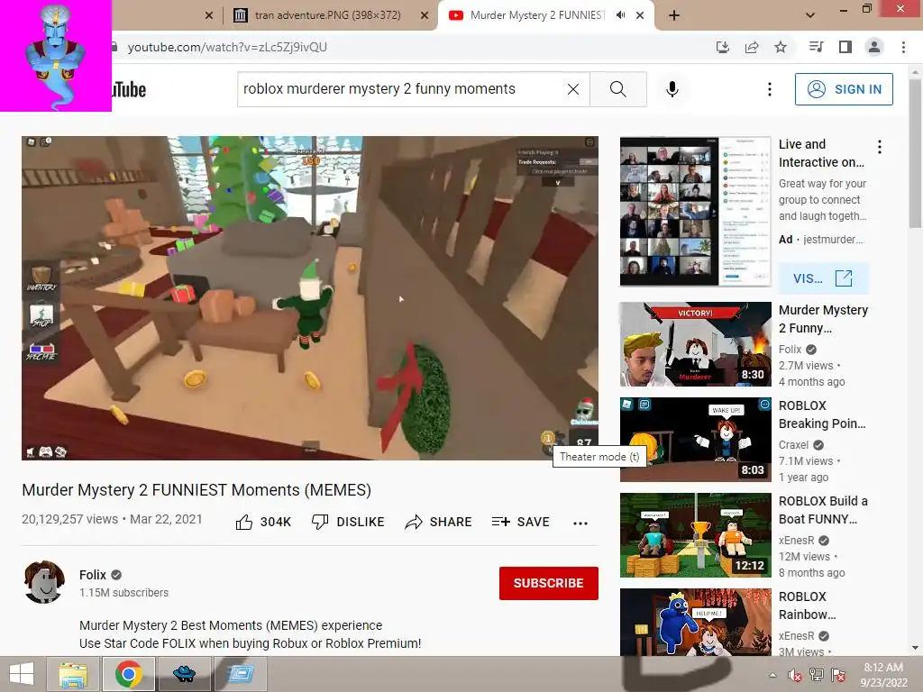Viewport: 923px width, 692px height.
Task: Open network status tray icon
Action: [x=817, y=676]
